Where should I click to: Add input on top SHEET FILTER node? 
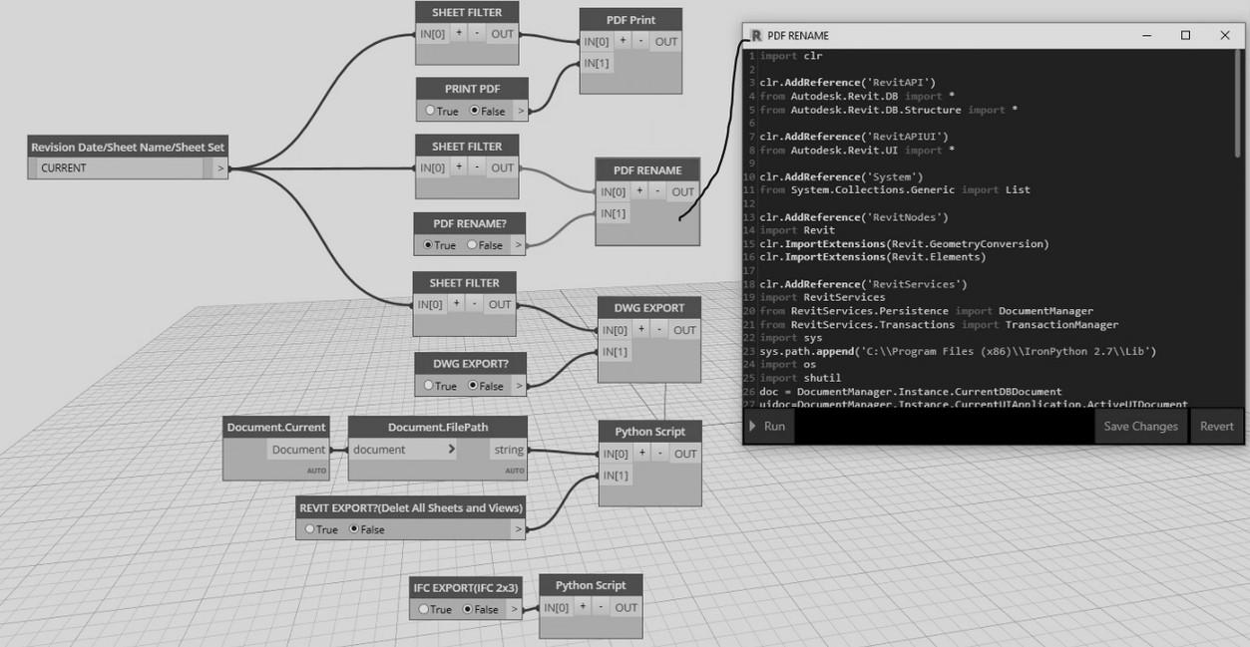point(459,33)
